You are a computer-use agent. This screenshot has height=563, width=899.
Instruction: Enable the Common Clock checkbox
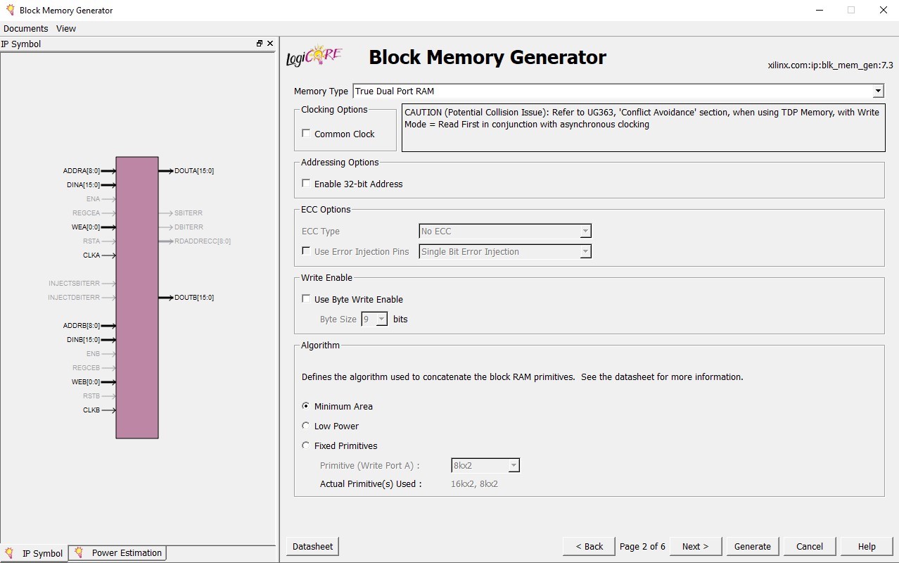306,133
